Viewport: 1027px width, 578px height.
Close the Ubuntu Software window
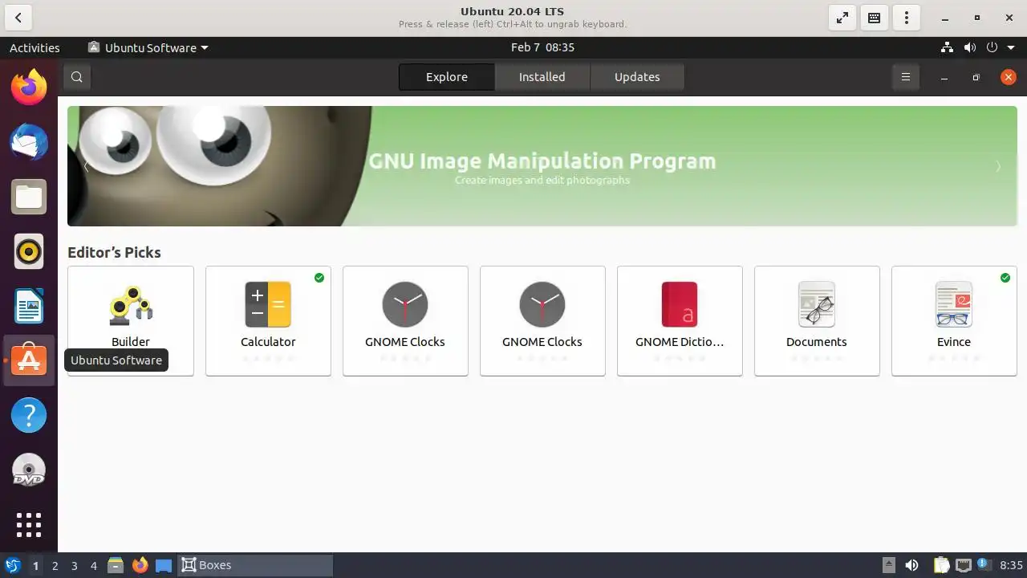click(x=1009, y=77)
